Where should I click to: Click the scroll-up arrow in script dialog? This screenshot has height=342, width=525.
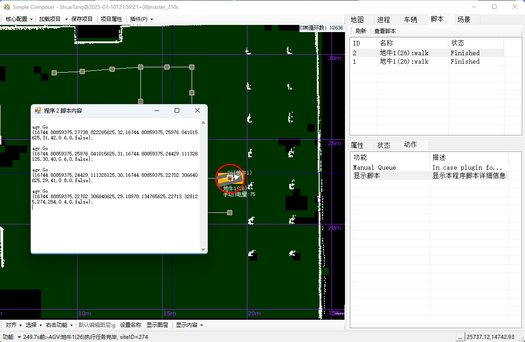(x=203, y=122)
